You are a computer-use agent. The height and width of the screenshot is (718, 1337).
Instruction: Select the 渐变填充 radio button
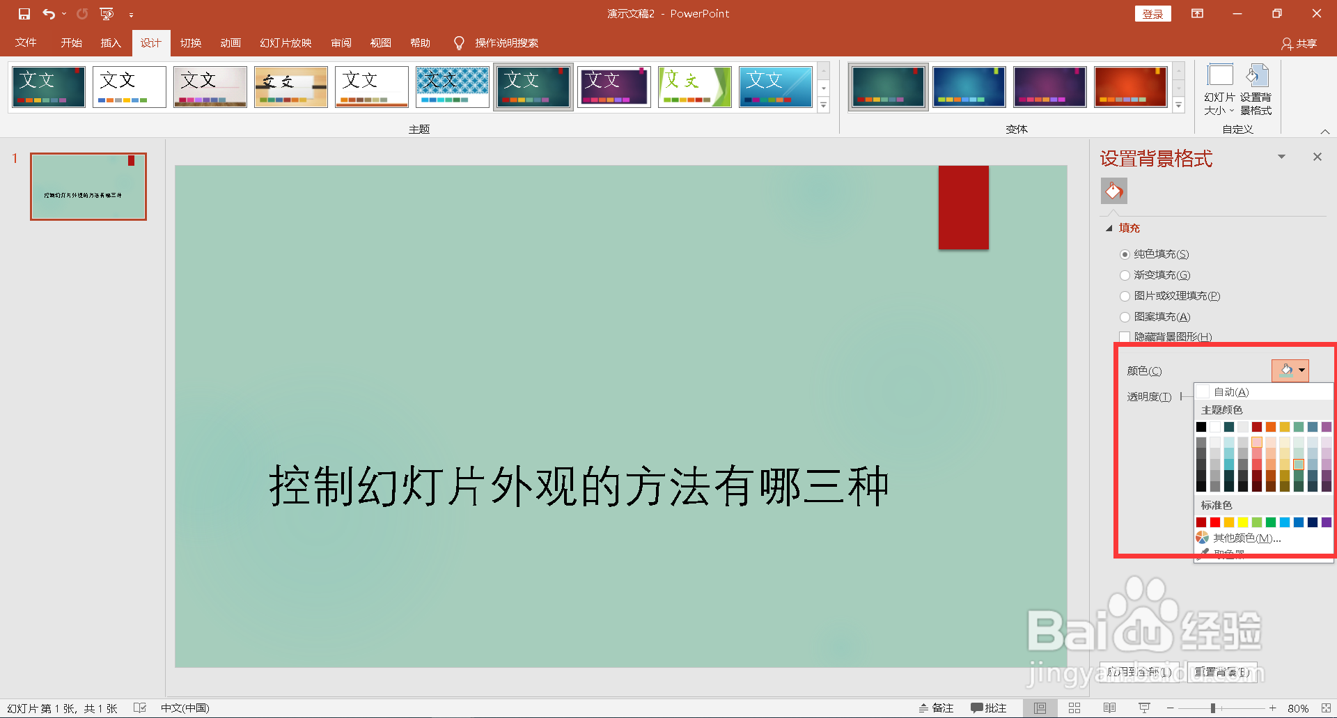pyautogui.click(x=1125, y=275)
